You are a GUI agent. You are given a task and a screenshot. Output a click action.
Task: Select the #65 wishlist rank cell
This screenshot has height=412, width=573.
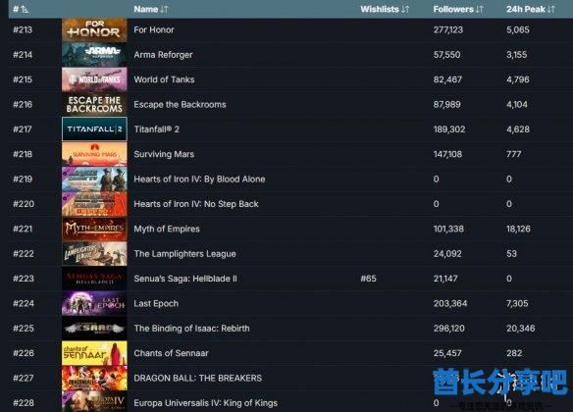(x=368, y=279)
